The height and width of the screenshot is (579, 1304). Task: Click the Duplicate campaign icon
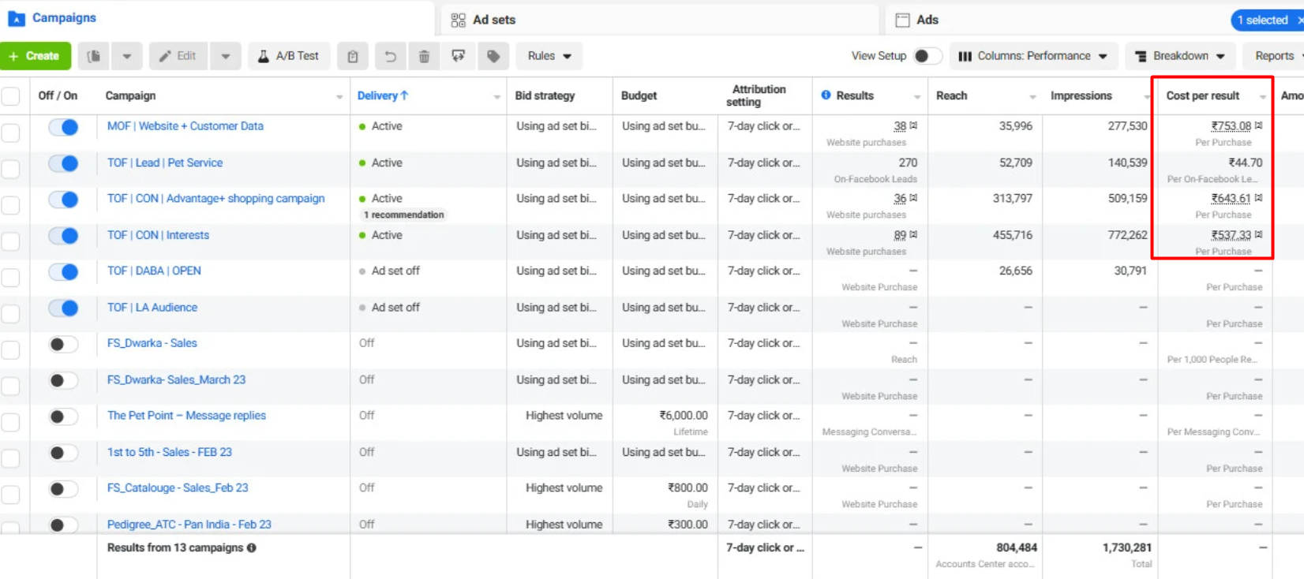click(x=94, y=56)
